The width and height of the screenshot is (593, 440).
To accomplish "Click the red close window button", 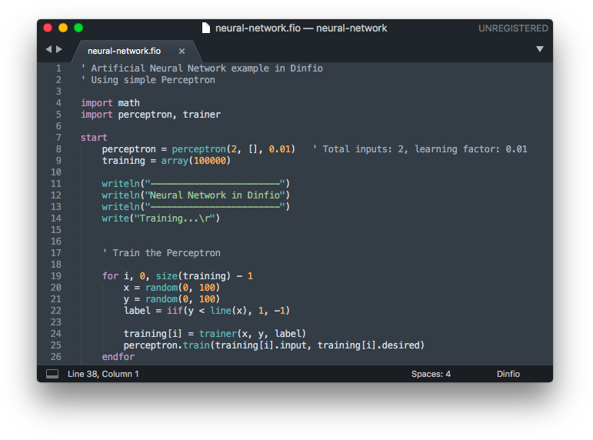I will pyautogui.click(x=48, y=28).
